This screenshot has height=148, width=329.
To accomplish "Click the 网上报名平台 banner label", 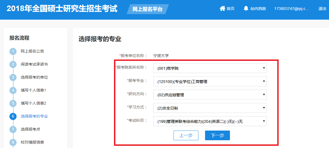I will pyautogui.click(x=147, y=9).
